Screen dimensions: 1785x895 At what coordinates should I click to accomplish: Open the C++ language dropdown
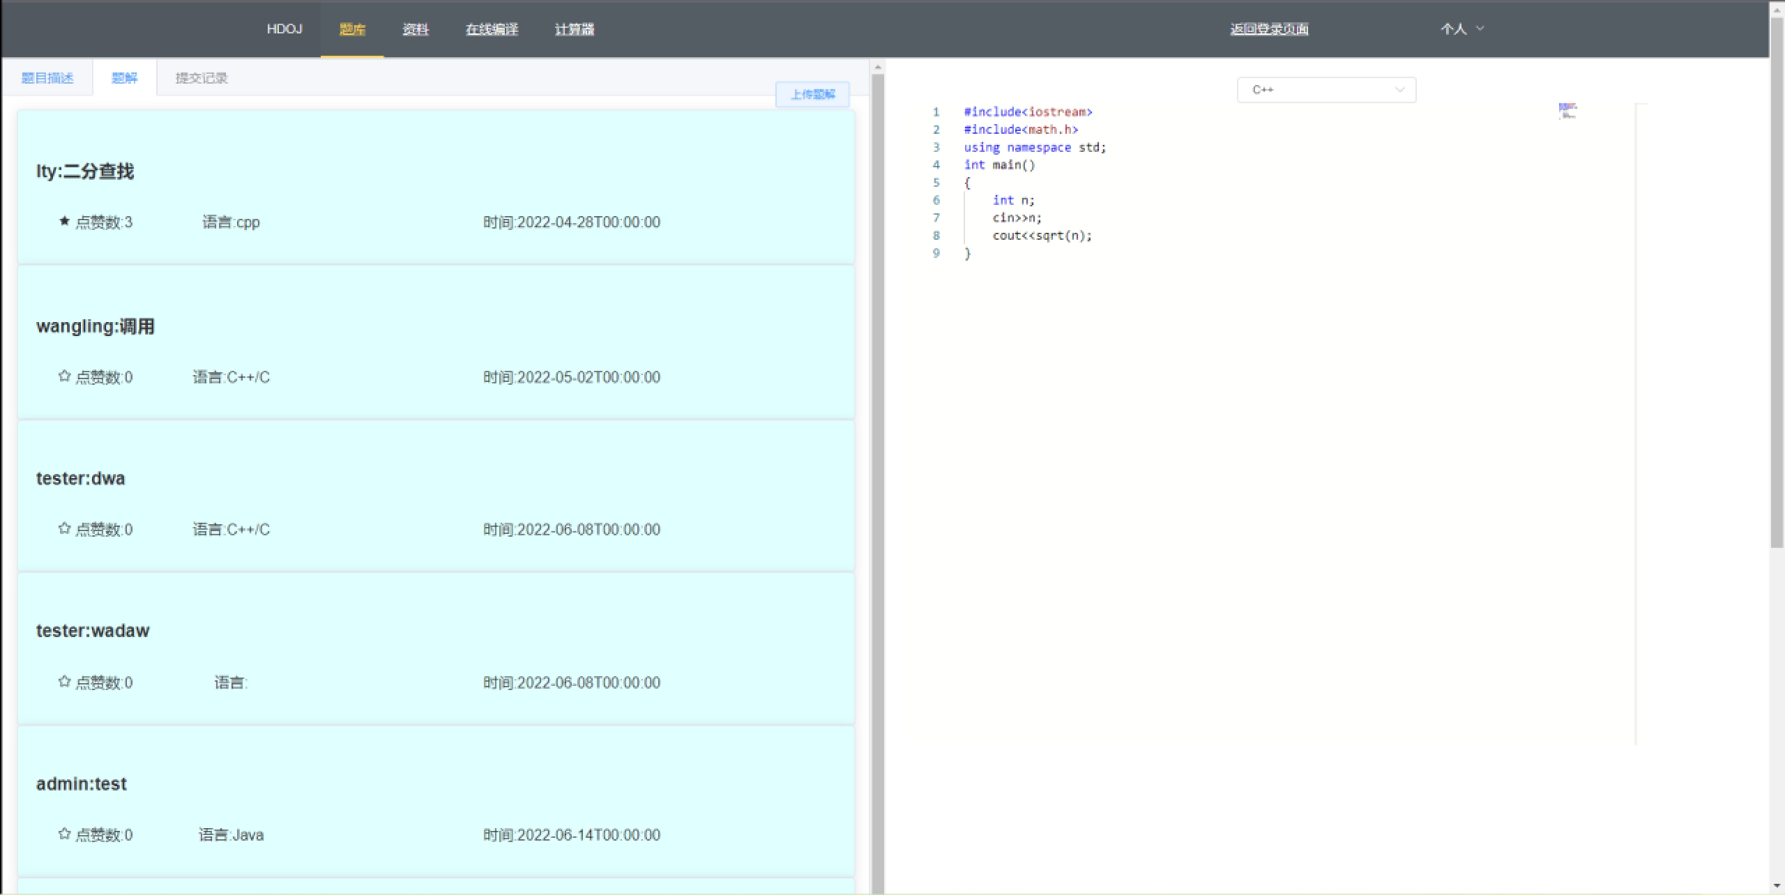(x=1326, y=90)
